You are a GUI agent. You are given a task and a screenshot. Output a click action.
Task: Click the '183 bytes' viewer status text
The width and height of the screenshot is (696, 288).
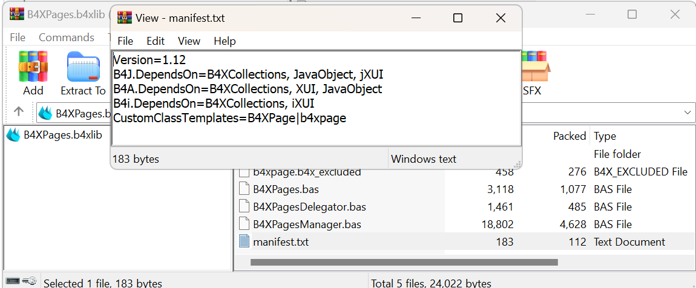(x=136, y=159)
